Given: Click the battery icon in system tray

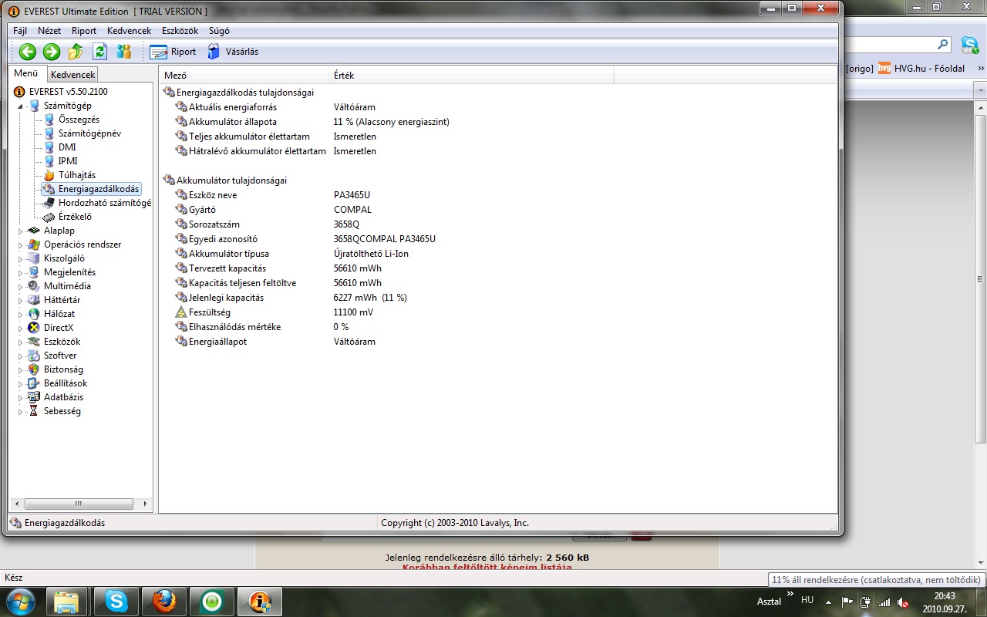Looking at the screenshot, I should click(865, 602).
